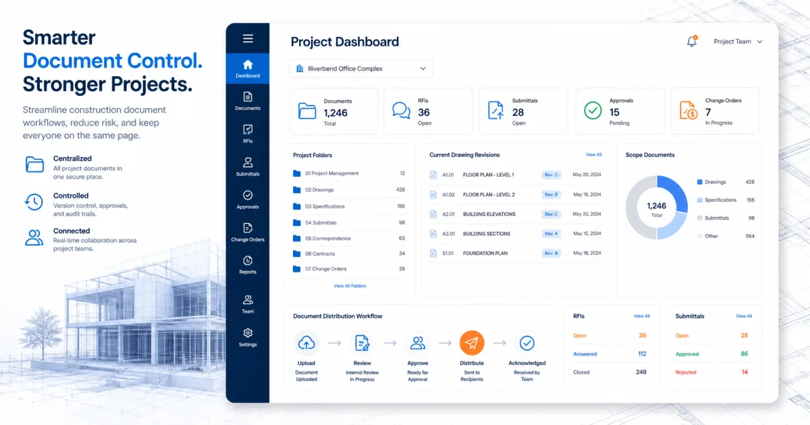Select FLOOR PLAN - LEVEL 2 row text
The image size is (810, 425).
[489, 194]
